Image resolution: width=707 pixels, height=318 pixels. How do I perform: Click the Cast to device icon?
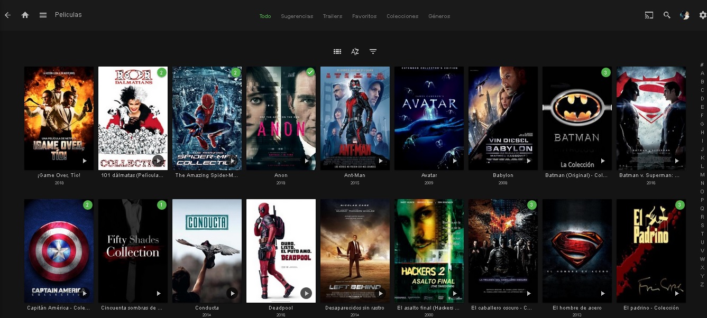[x=649, y=15]
